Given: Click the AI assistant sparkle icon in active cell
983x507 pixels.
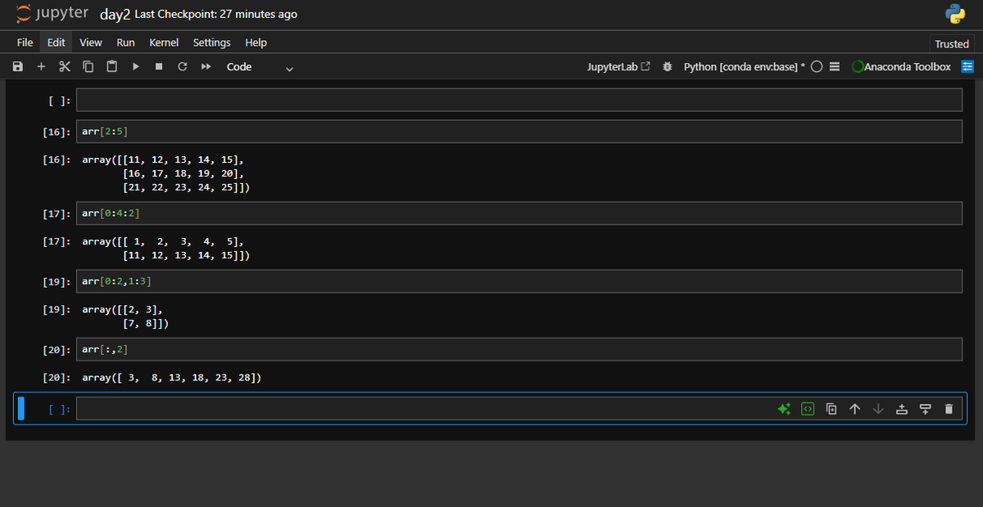Looking at the screenshot, I should click(784, 409).
